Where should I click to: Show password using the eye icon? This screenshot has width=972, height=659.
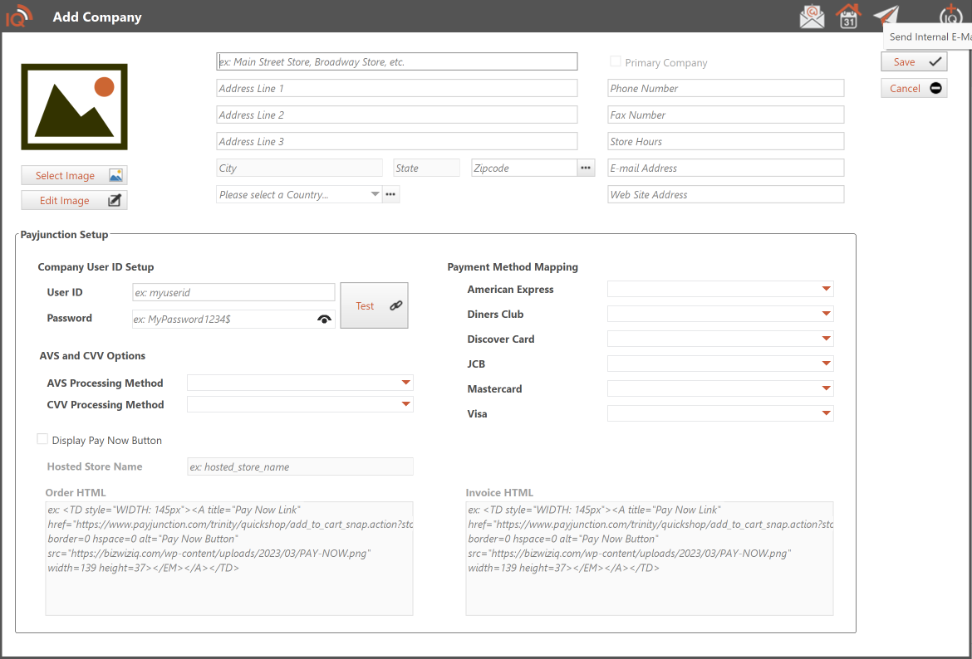tap(324, 319)
